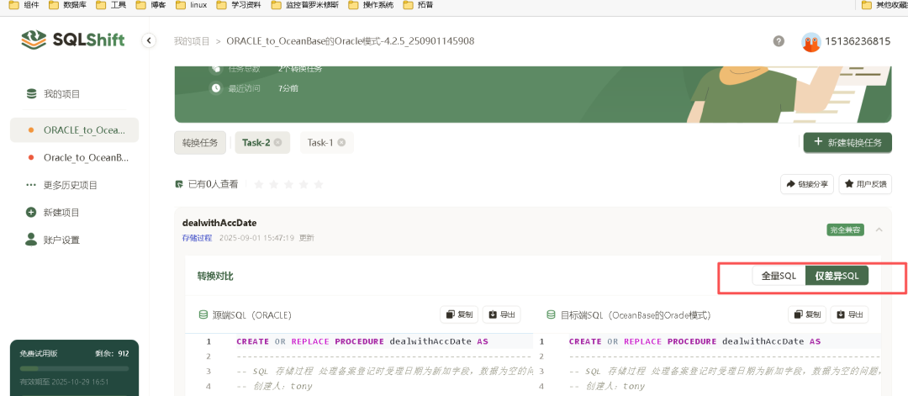Switch to the Task-2 tab
The image size is (908, 396).
pyautogui.click(x=256, y=142)
